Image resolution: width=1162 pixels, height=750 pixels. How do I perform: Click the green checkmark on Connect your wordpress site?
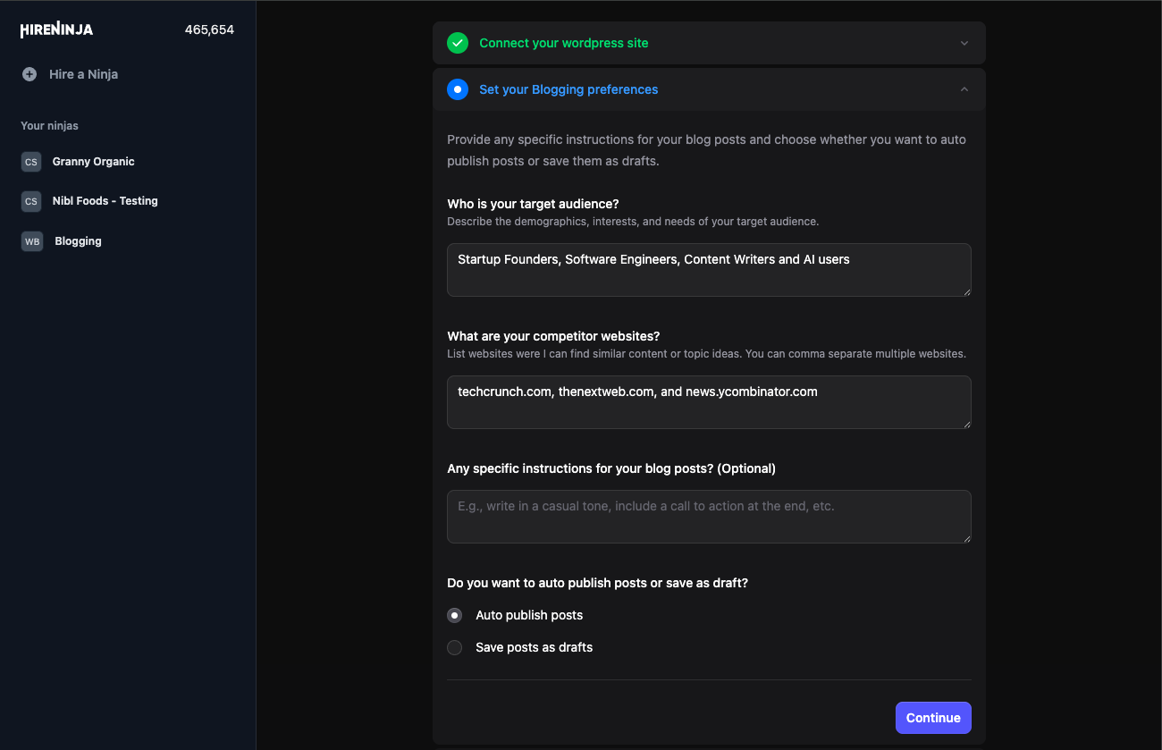click(x=458, y=42)
